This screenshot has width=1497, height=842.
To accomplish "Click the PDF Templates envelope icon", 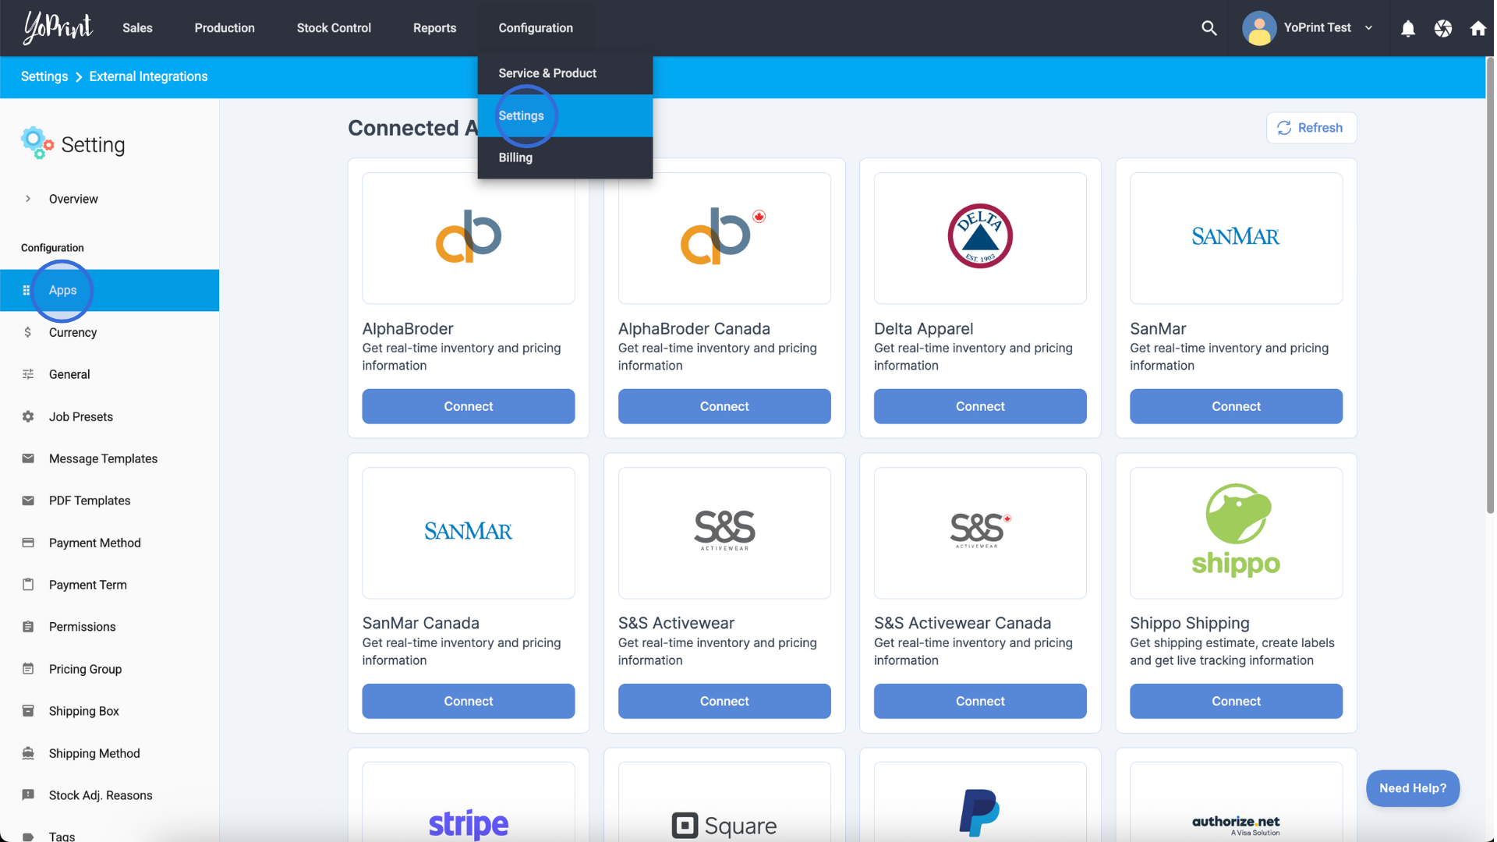I will pos(28,501).
